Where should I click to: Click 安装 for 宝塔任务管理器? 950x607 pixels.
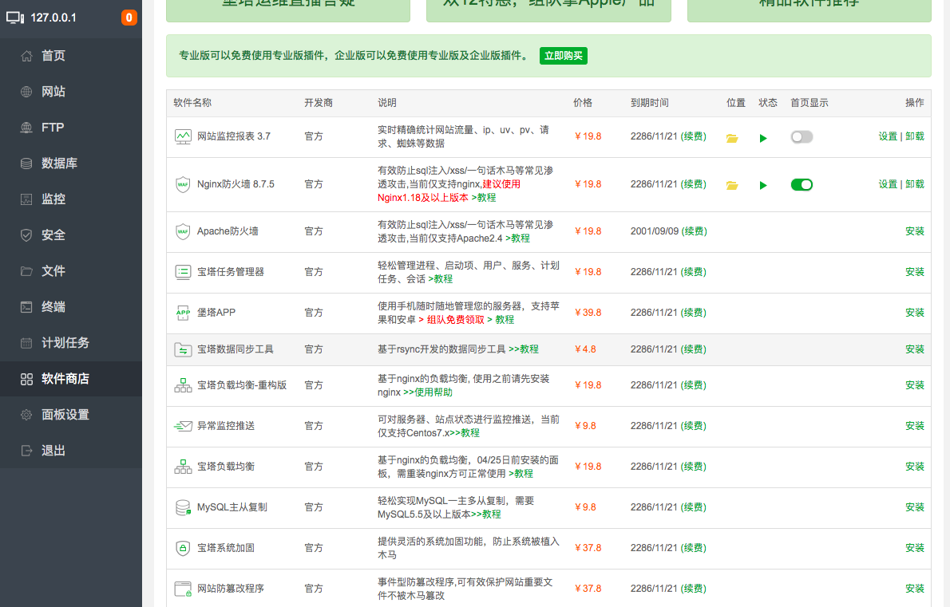(x=915, y=272)
